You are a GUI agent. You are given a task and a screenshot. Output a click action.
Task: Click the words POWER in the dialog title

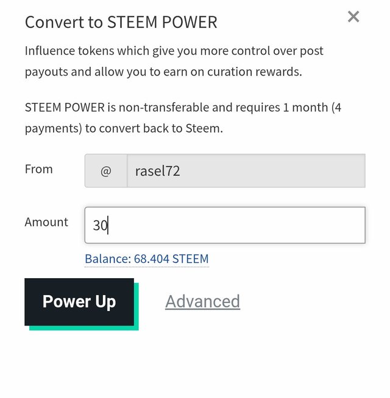[x=190, y=22]
